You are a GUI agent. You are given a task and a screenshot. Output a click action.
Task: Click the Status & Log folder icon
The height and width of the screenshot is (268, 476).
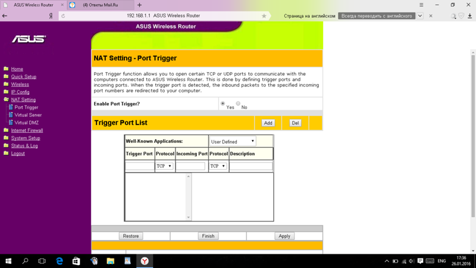click(x=6, y=145)
